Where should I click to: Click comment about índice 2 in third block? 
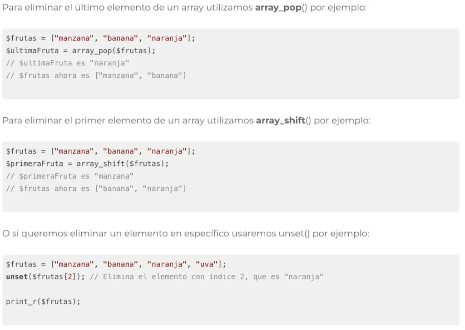pyautogui.click(x=207, y=276)
